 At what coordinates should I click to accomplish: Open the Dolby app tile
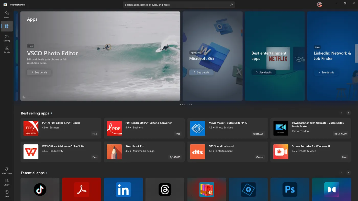332,189
